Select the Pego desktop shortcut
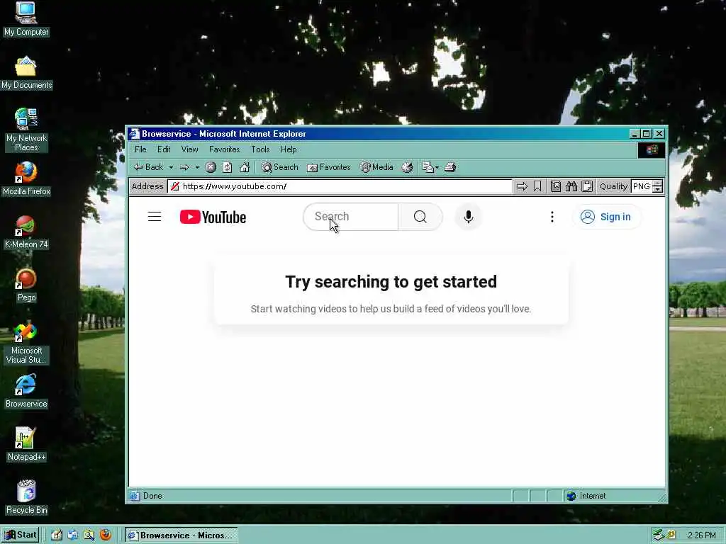The image size is (726, 544). pyautogui.click(x=26, y=285)
